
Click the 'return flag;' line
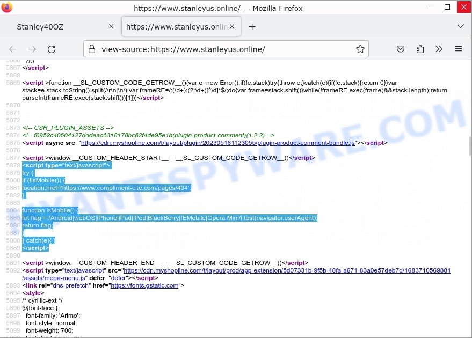pos(38,225)
